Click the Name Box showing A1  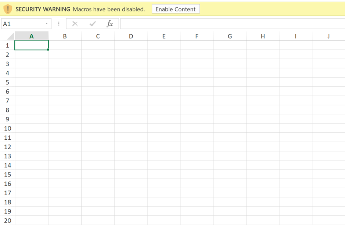22,24
